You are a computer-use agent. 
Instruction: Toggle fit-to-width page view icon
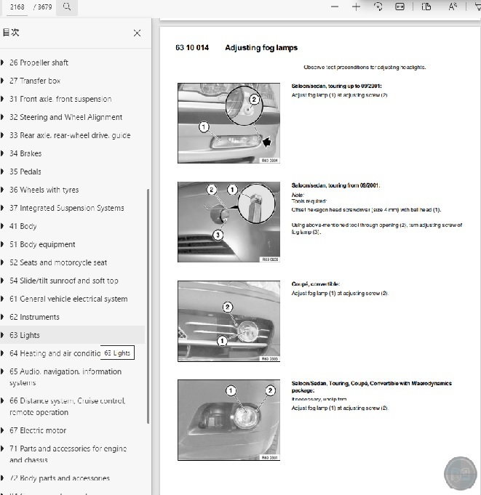[x=399, y=7]
